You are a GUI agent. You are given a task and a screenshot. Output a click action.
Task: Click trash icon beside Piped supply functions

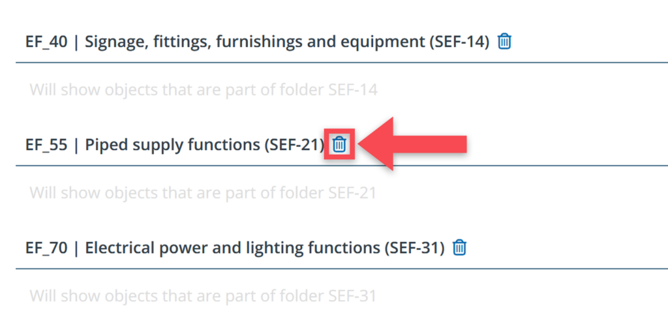pyautogui.click(x=339, y=145)
